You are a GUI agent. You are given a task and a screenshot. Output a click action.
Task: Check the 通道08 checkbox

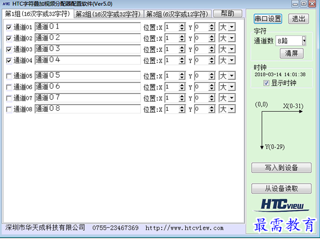click(9, 110)
